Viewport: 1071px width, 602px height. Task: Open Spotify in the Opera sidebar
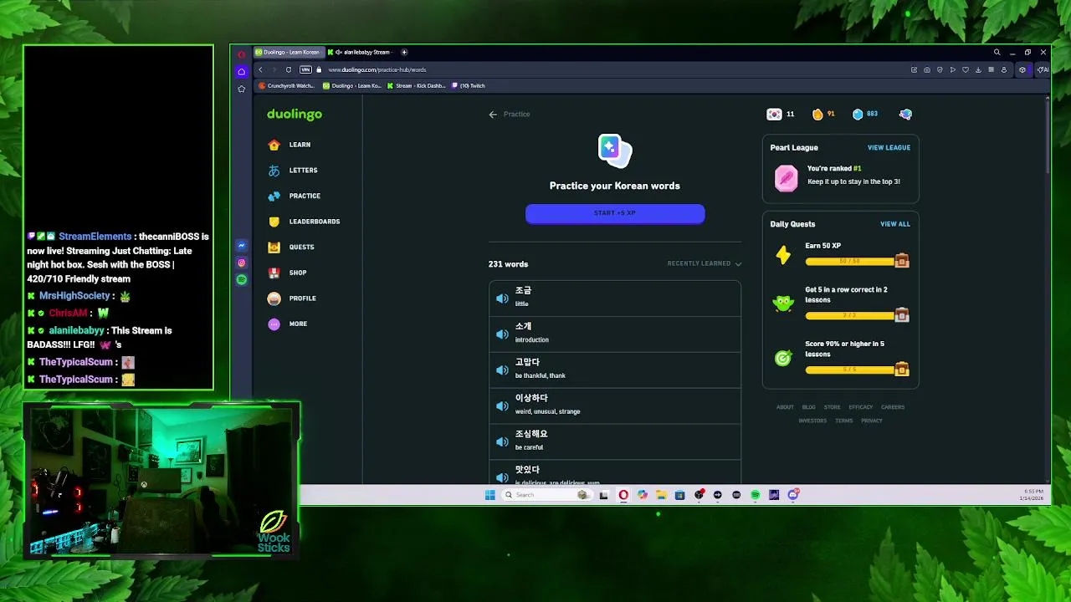click(242, 279)
